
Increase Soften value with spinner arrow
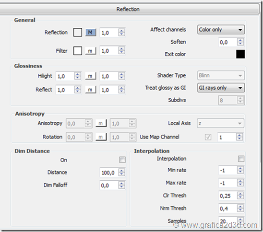pos(240,40)
